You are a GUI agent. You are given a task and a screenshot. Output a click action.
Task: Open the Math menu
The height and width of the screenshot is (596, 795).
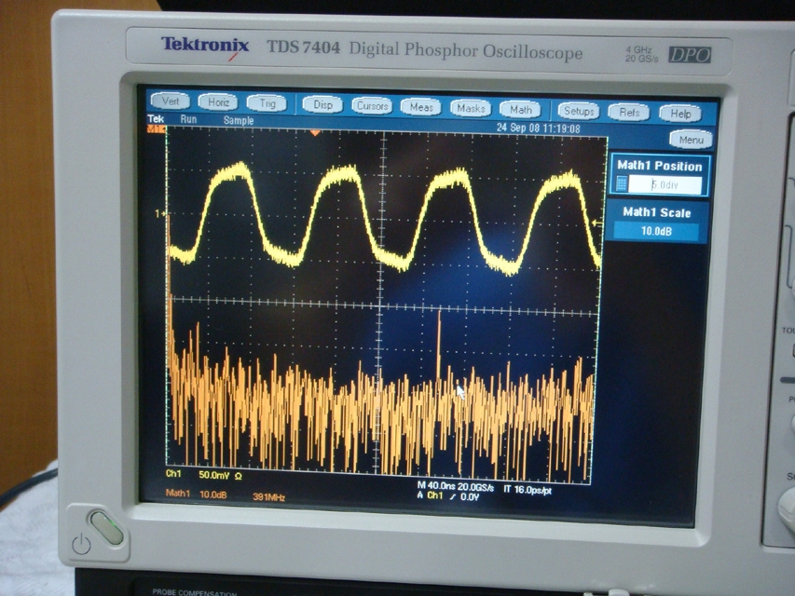[x=520, y=110]
